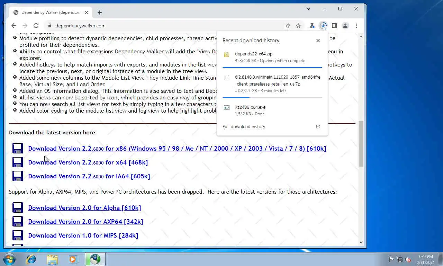Open Chrome Labs flask icon

click(x=312, y=26)
